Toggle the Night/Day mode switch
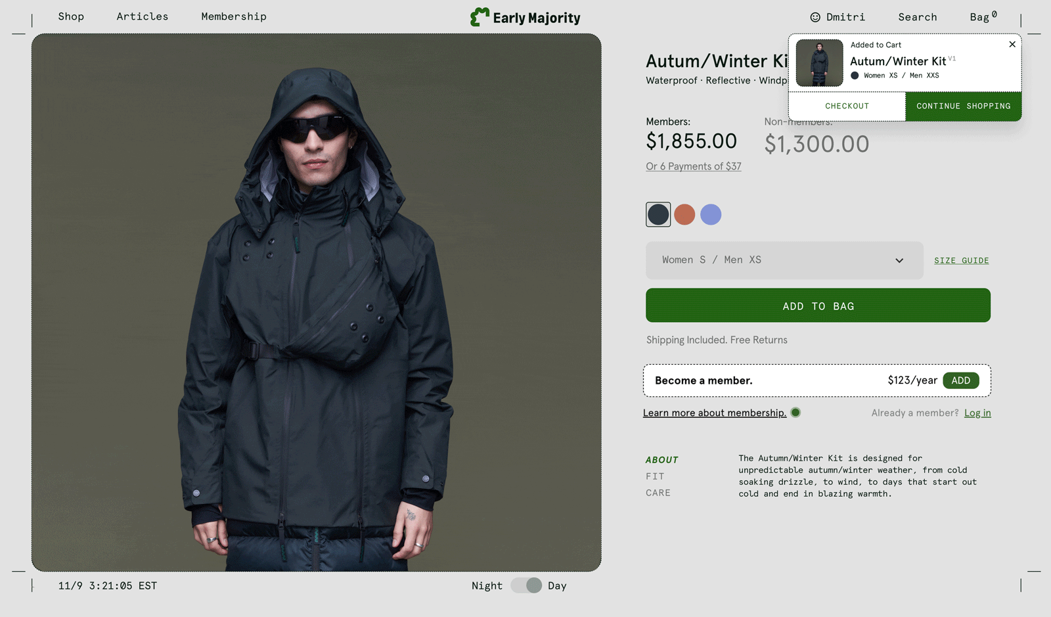The image size is (1051, 617). pos(527,585)
